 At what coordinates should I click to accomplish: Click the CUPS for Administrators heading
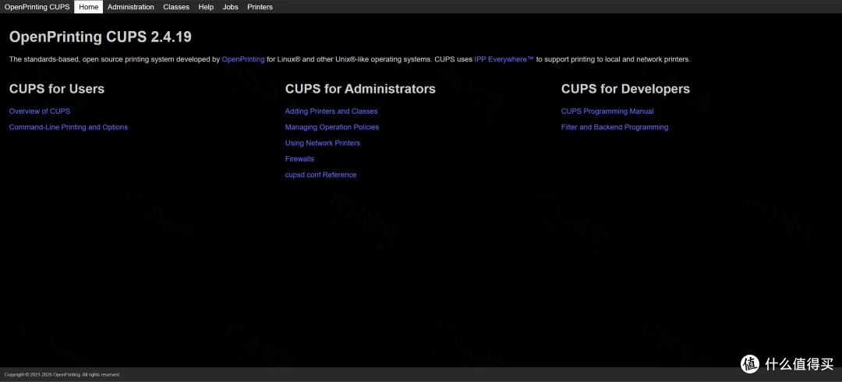pos(360,89)
